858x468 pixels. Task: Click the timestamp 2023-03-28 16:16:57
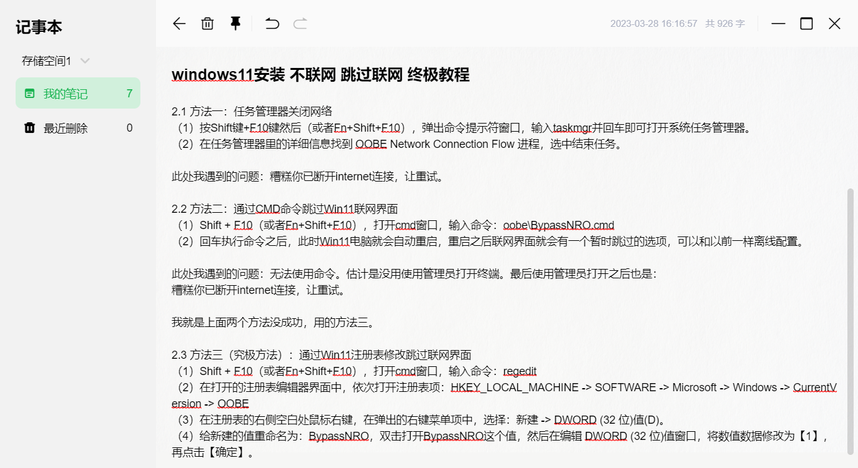653,24
